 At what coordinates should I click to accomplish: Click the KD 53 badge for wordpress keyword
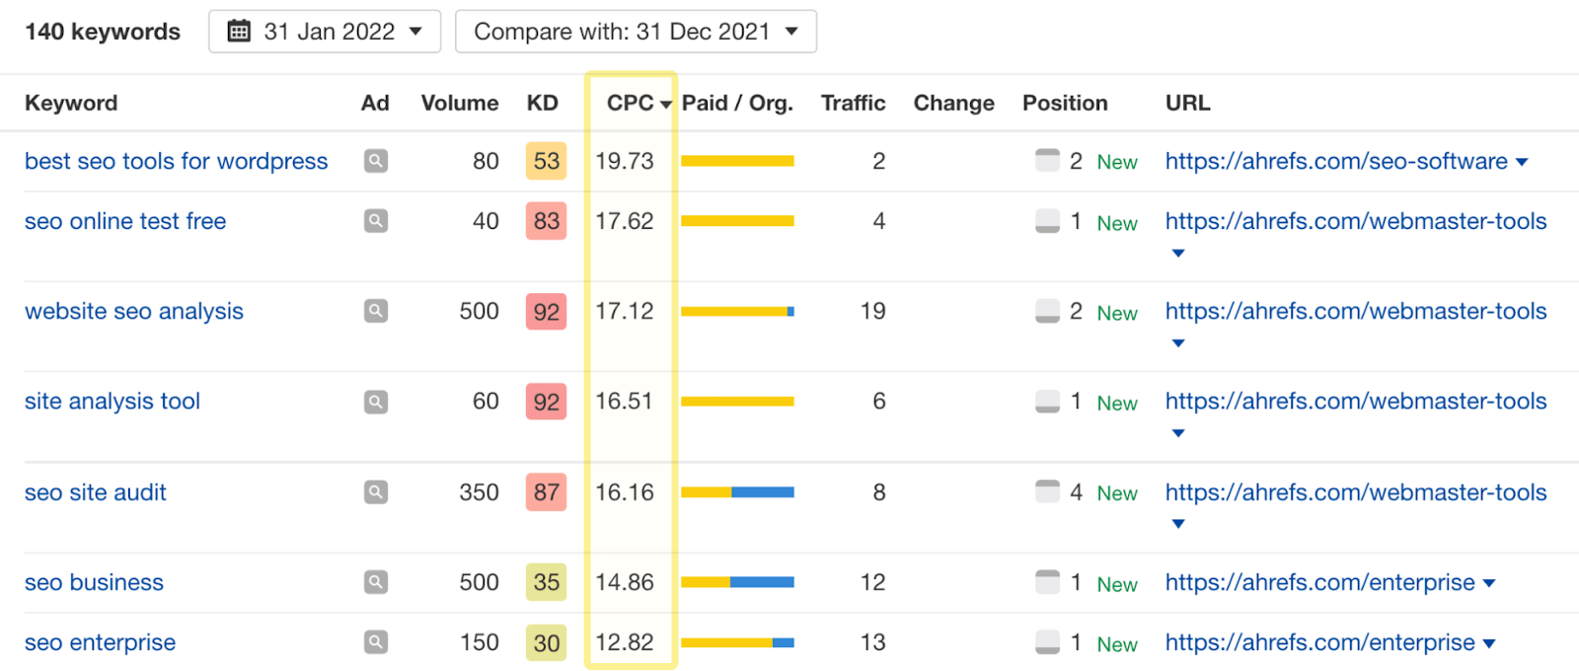(546, 161)
